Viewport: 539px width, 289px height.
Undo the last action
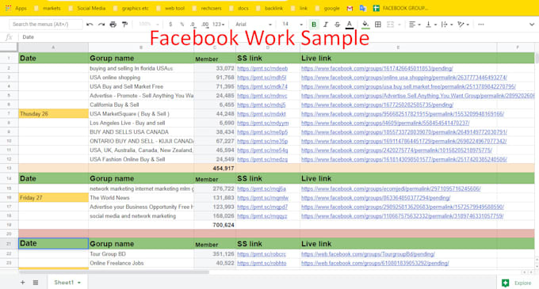tap(90, 25)
